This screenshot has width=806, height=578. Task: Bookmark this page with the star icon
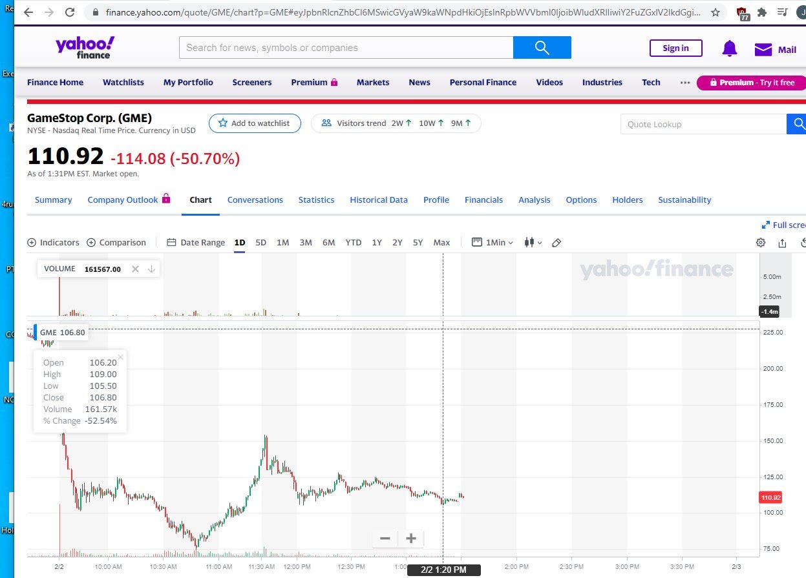pyautogui.click(x=716, y=12)
